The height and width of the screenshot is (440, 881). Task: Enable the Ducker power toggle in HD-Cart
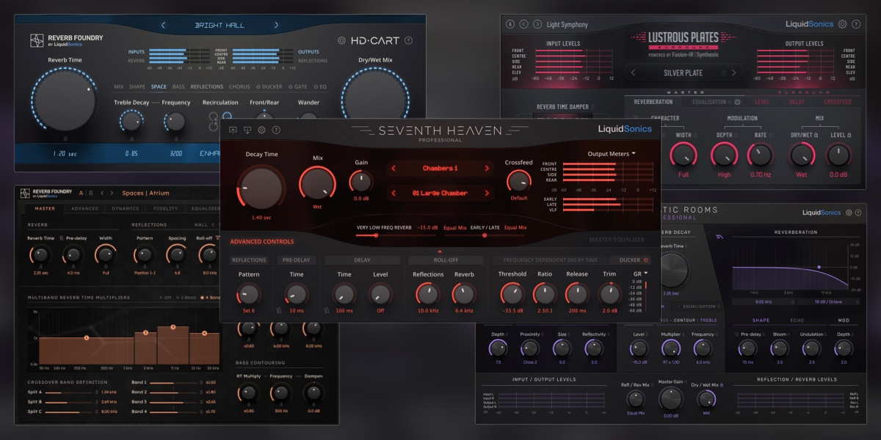[x=258, y=87]
